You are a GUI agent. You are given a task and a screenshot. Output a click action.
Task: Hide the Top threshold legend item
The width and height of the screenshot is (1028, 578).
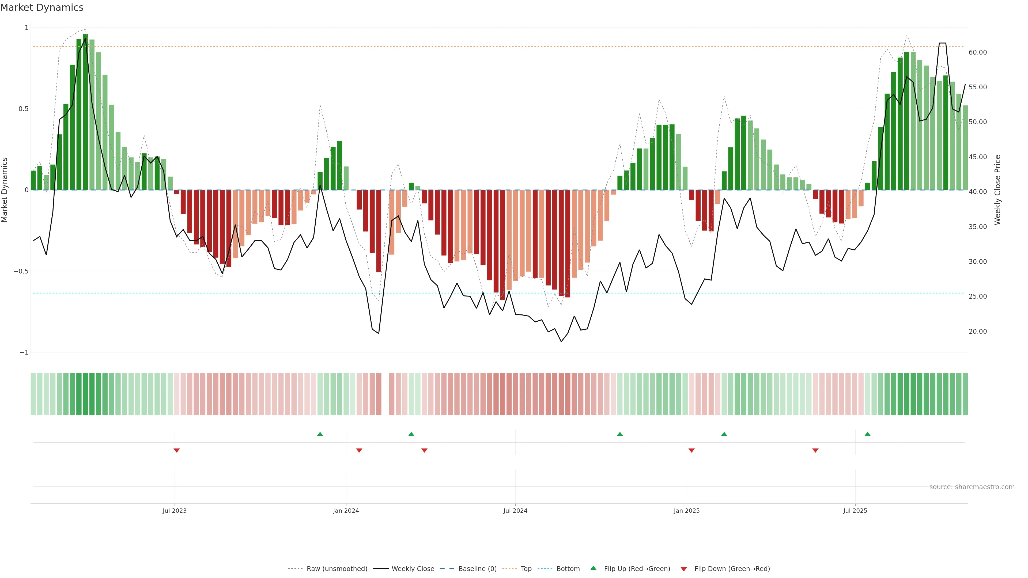(x=526, y=569)
